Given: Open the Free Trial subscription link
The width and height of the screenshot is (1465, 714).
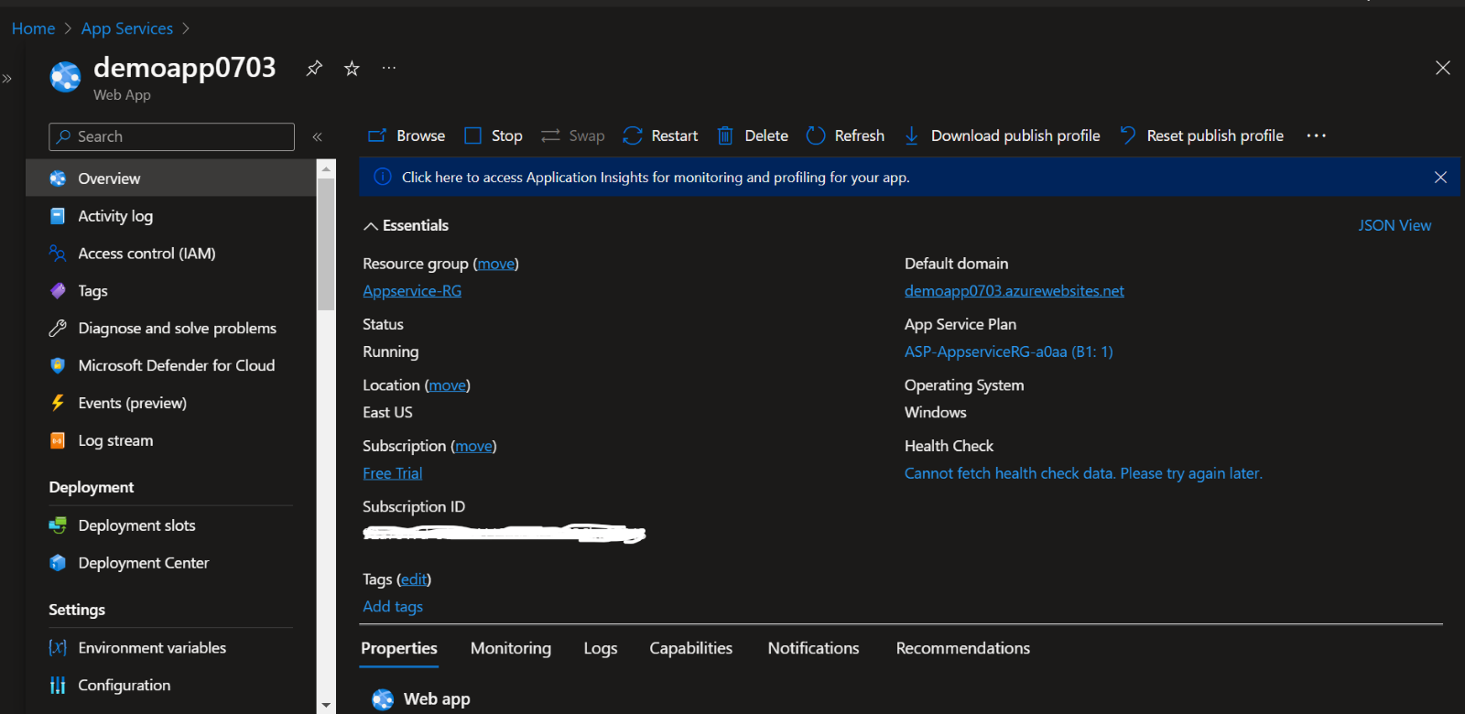Looking at the screenshot, I should tap(392, 473).
